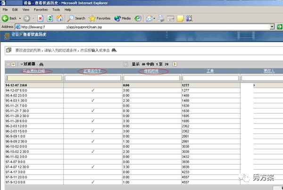
Task: Go to previous page of results arrow
Action: click(x=125, y=64)
